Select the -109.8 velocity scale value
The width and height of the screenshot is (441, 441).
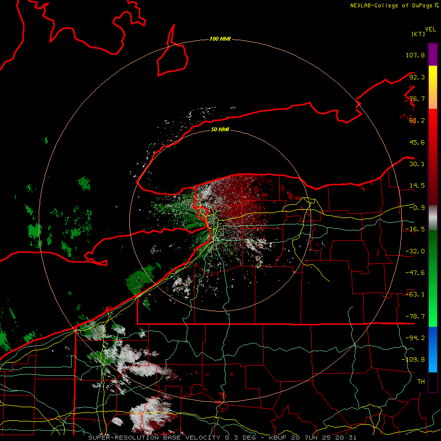pyautogui.click(x=413, y=360)
